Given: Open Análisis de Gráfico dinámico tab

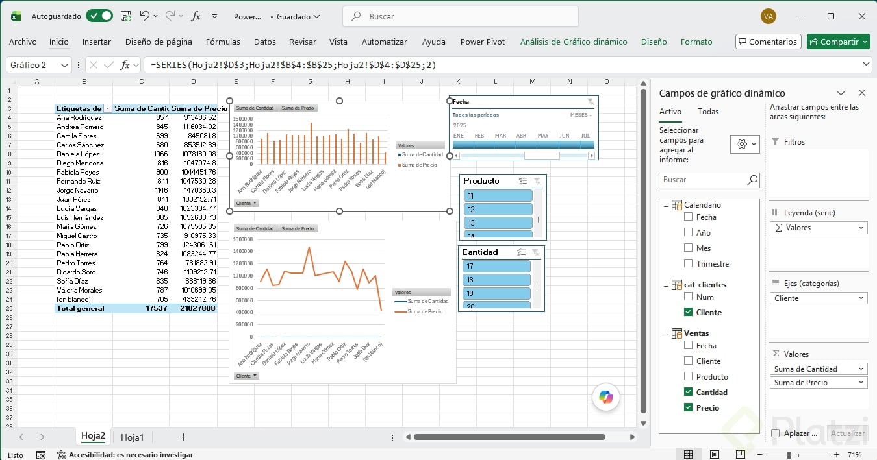Looking at the screenshot, I should pos(574,42).
